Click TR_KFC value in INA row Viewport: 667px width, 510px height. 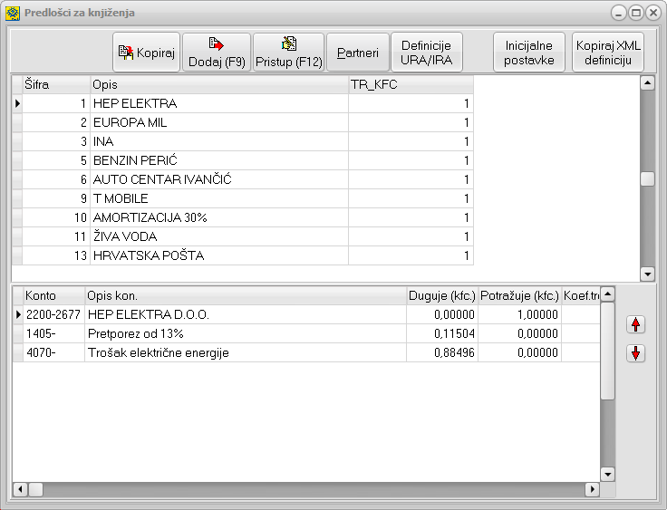411,141
